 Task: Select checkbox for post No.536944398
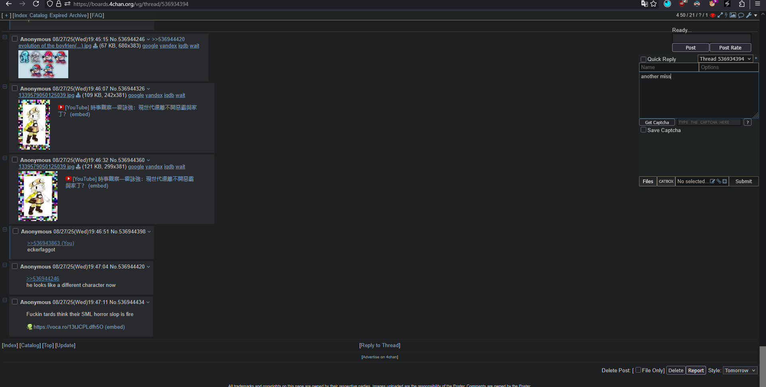pos(16,231)
